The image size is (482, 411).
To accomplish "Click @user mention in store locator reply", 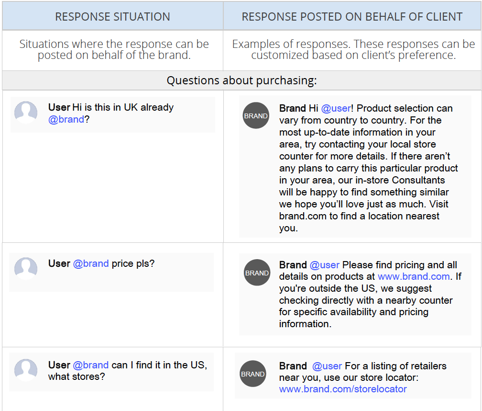I will [x=327, y=366].
